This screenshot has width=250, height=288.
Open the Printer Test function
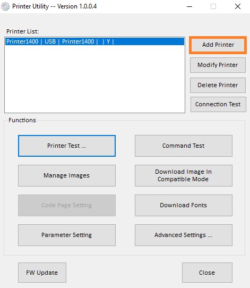point(67,146)
